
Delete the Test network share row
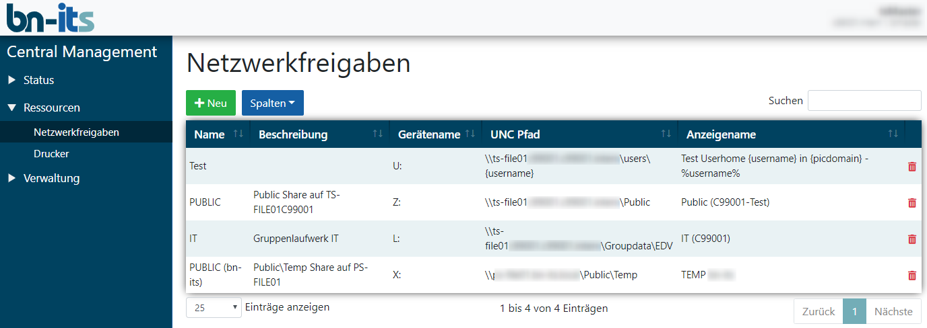click(x=912, y=167)
